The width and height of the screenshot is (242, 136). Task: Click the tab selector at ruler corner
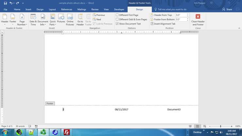2,32
